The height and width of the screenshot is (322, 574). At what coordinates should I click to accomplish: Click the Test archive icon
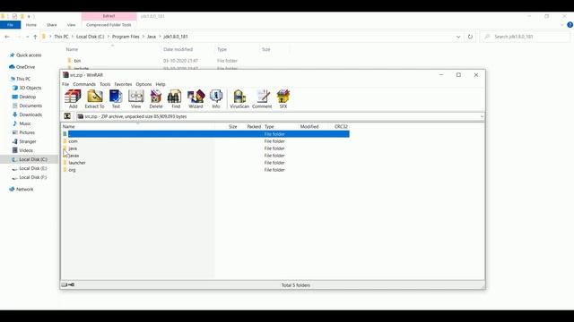point(116,99)
